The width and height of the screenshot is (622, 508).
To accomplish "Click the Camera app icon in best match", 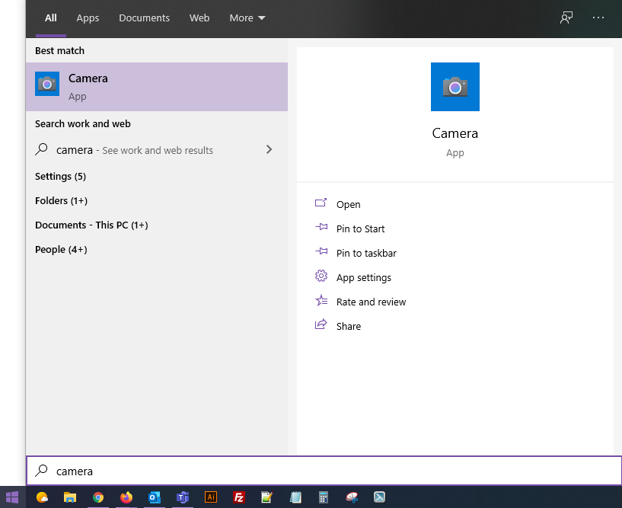I will tap(47, 84).
